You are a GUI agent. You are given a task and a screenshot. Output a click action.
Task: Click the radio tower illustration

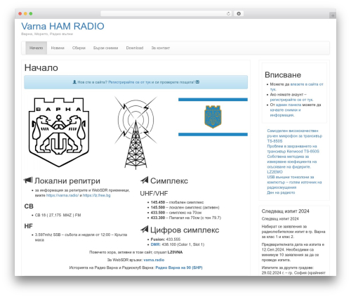coord(135,133)
